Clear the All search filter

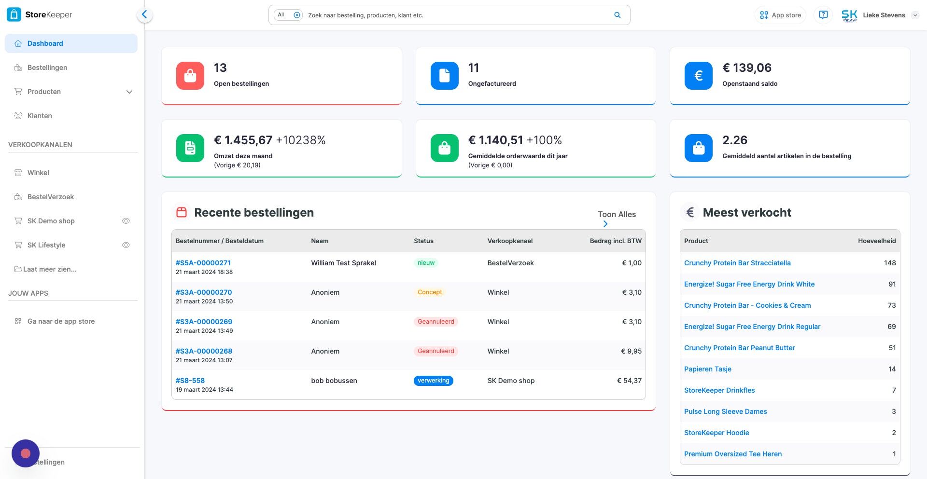[297, 15]
